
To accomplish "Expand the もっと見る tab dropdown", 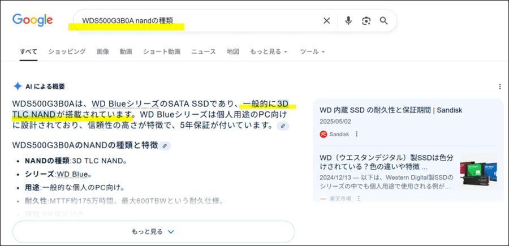I will click(x=269, y=51).
